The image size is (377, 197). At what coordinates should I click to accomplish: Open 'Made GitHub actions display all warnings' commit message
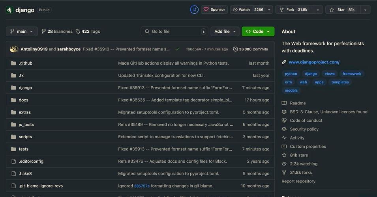(x=173, y=63)
